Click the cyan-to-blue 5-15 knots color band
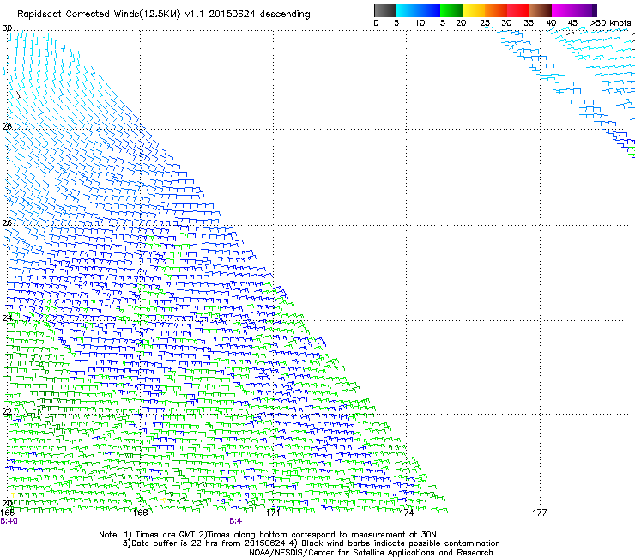This screenshot has height=558, width=635. 418,10
